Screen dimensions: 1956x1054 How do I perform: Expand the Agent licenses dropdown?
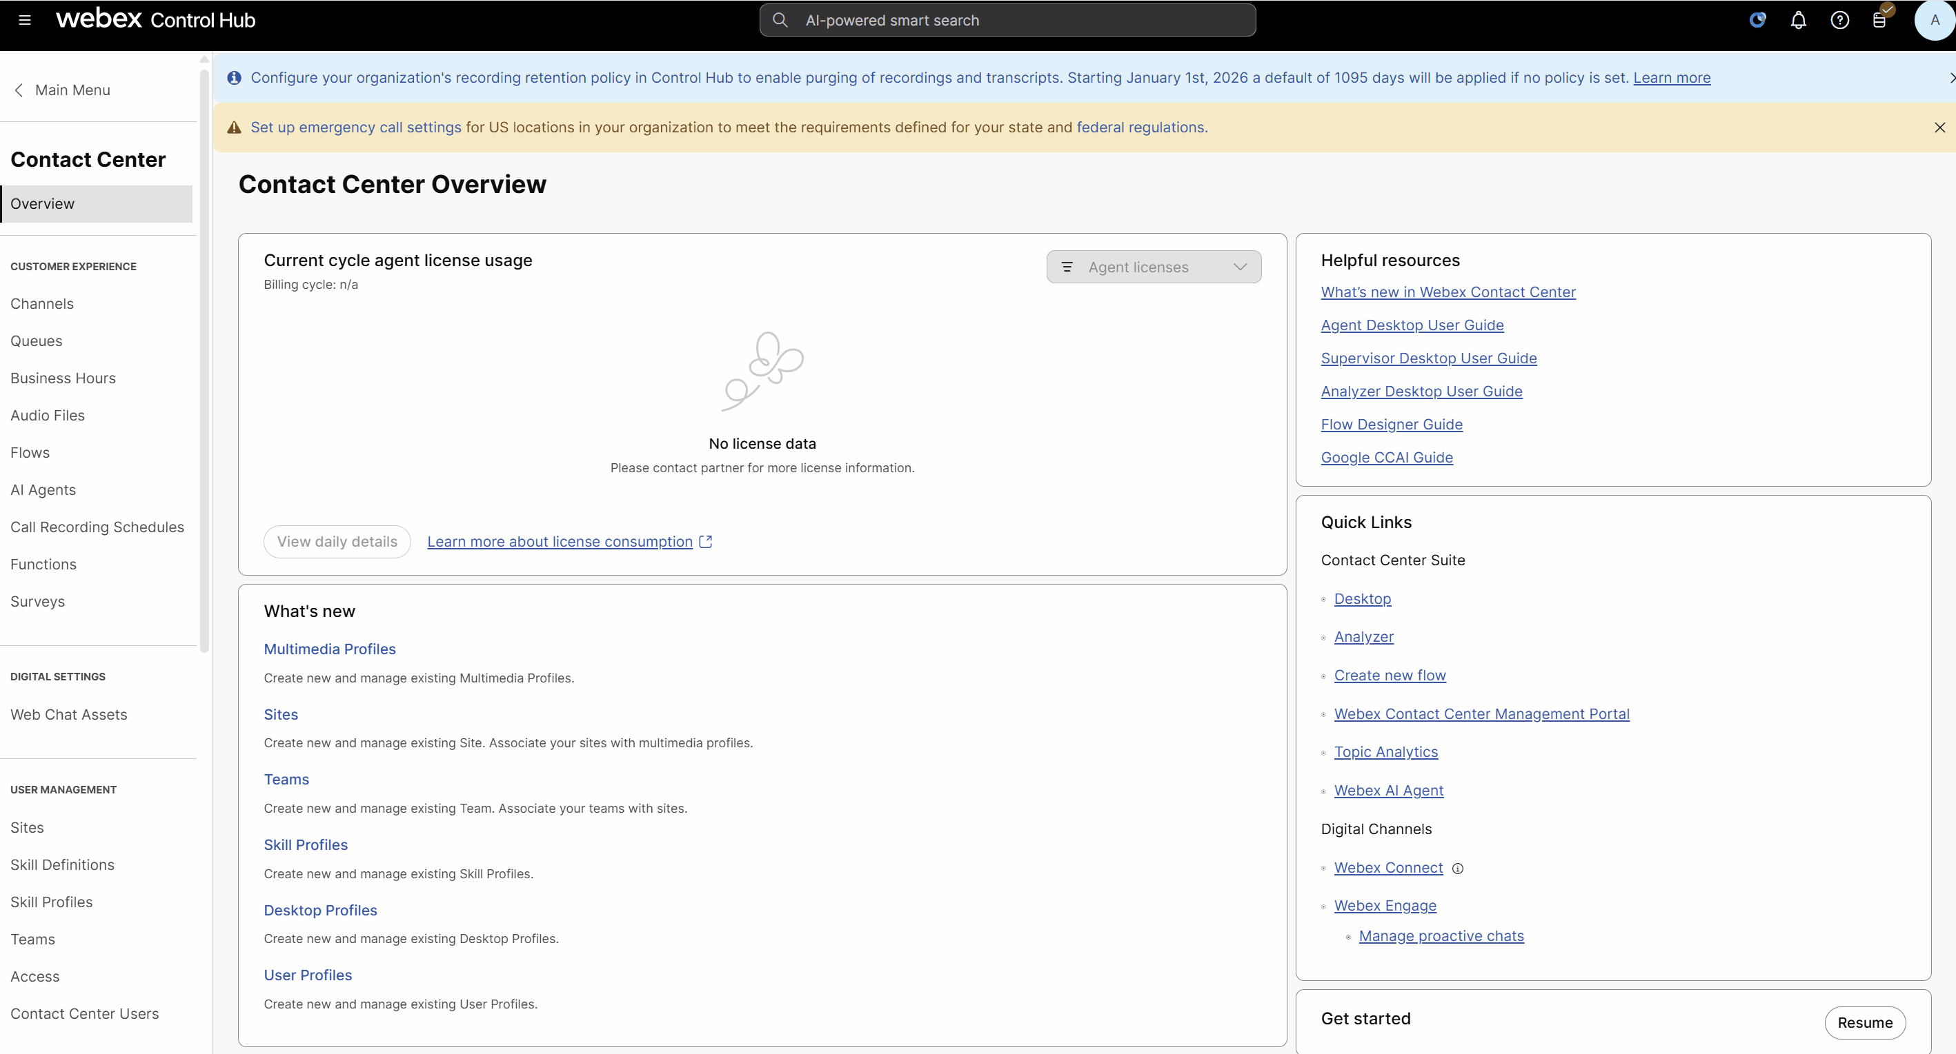[1154, 267]
